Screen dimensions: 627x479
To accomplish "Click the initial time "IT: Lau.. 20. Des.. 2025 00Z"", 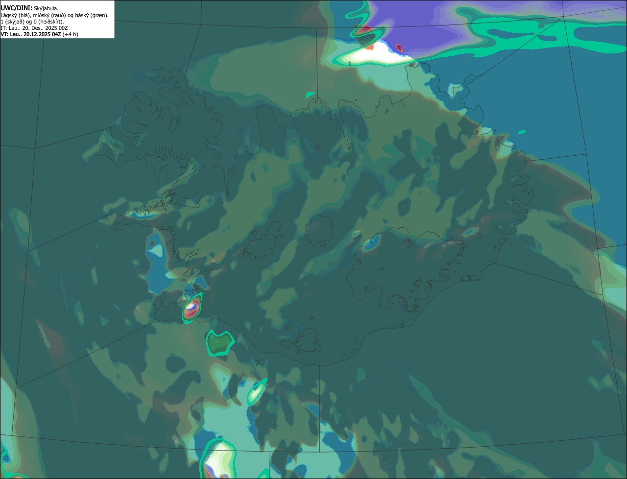I will (x=34, y=28).
